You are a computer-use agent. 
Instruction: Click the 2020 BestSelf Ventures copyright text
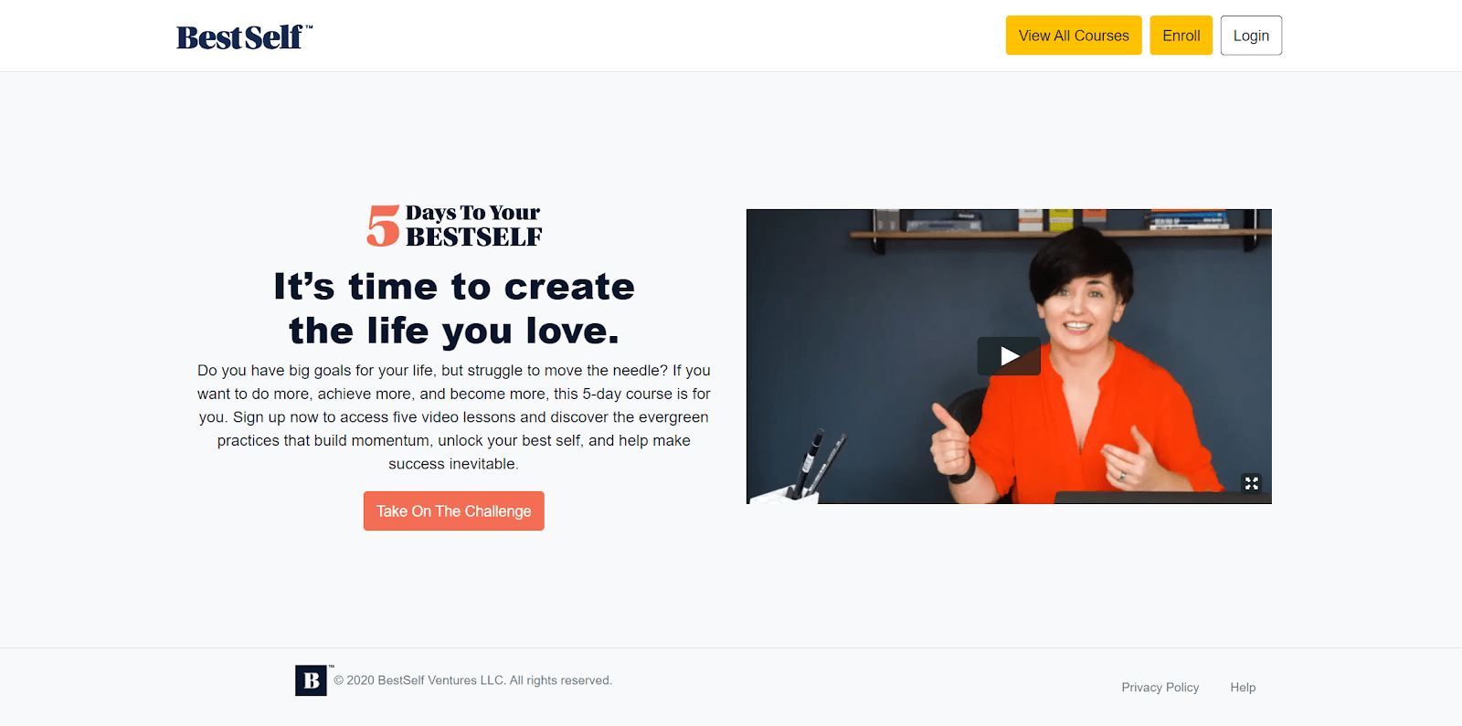(x=472, y=680)
